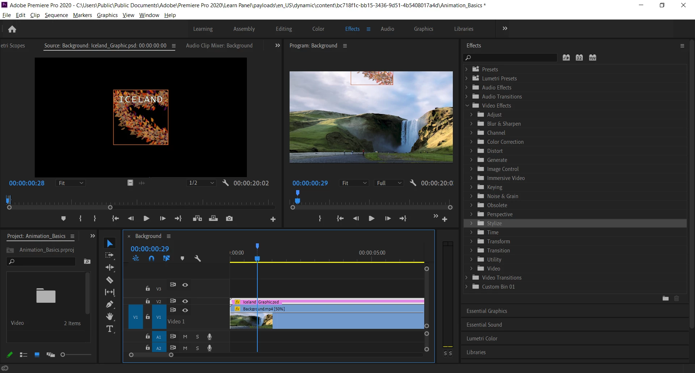Select the Type tool
Image resolution: width=695 pixels, height=373 pixels.
[110, 329]
